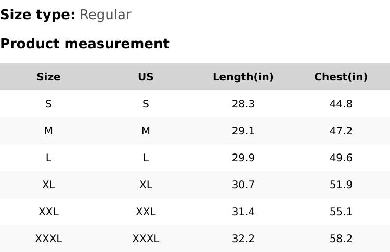390x252 pixels.
Task: Select the XXL cell in US column
Action: [146, 212]
